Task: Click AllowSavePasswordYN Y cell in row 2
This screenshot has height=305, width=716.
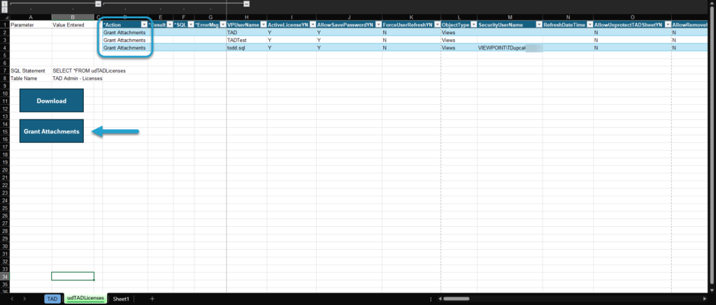Action: click(349, 32)
